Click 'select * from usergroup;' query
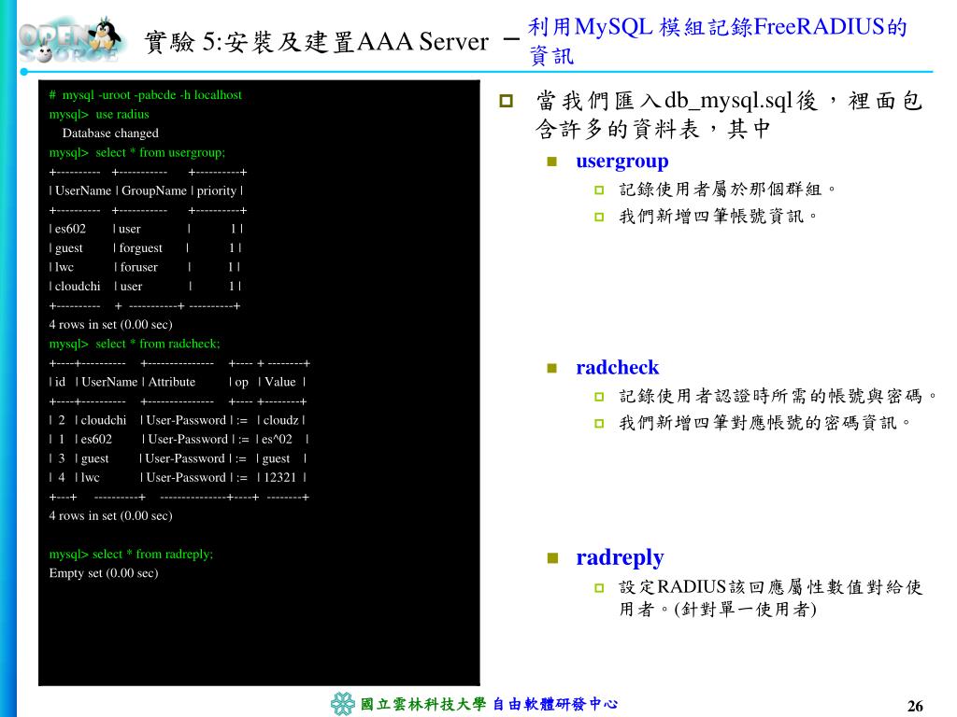 click(x=136, y=153)
